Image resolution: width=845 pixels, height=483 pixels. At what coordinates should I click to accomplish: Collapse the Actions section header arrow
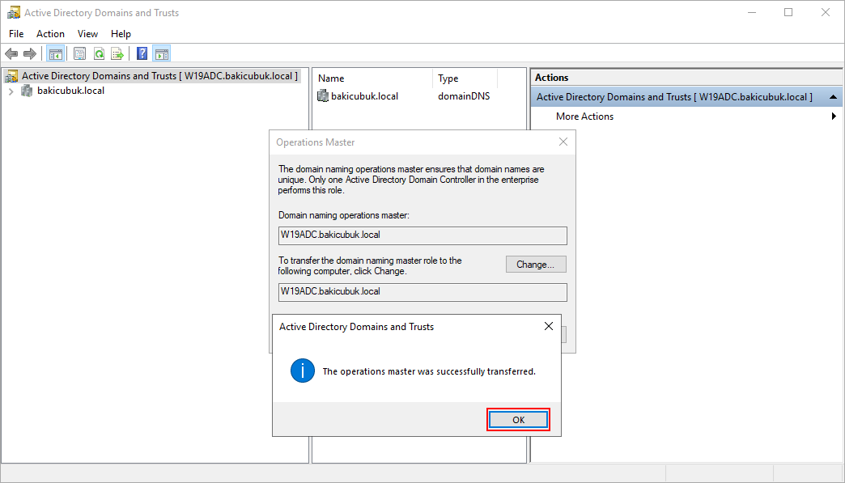click(x=833, y=97)
